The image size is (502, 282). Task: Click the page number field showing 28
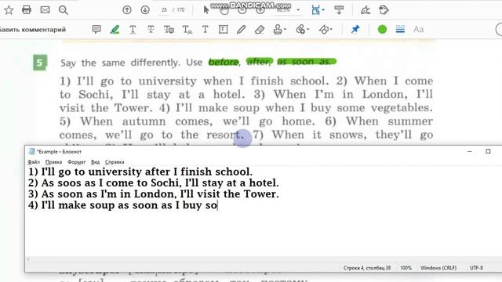pyautogui.click(x=164, y=10)
